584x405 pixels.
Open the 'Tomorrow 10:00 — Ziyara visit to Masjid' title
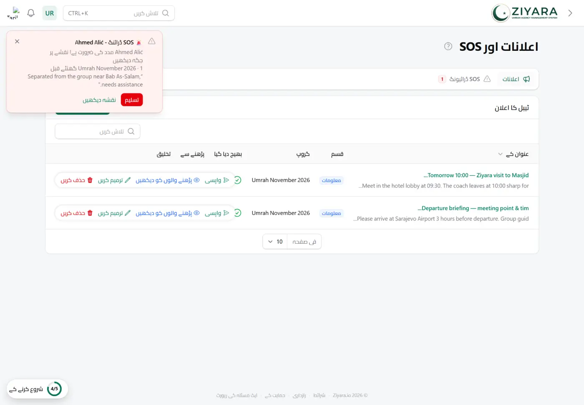(x=476, y=175)
